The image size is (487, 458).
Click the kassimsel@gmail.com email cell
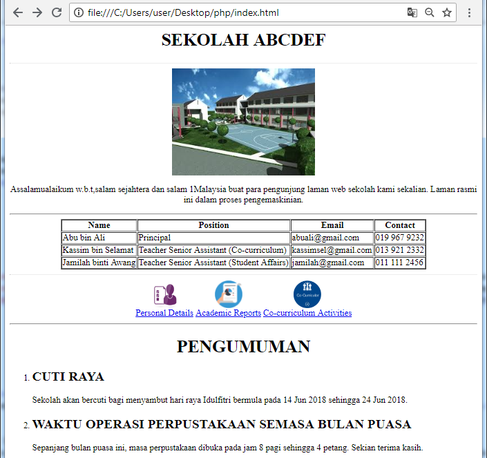tap(332, 250)
